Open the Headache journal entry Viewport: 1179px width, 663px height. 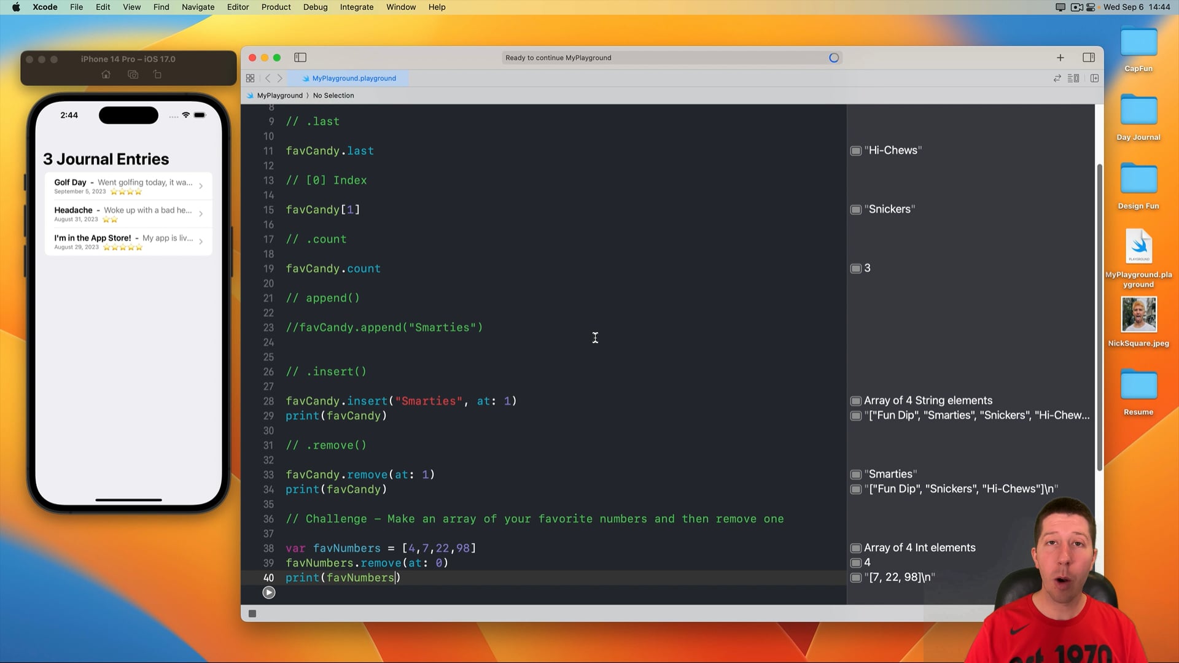coord(128,214)
